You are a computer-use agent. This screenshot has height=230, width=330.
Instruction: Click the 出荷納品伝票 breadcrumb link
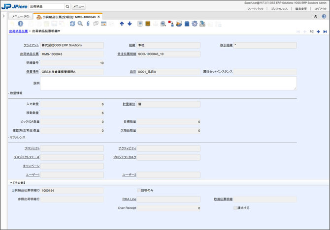[x=18, y=31]
